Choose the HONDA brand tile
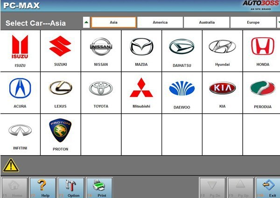Image resolution: width=280 pixels, height=198 pixels. tap(262, 51)
